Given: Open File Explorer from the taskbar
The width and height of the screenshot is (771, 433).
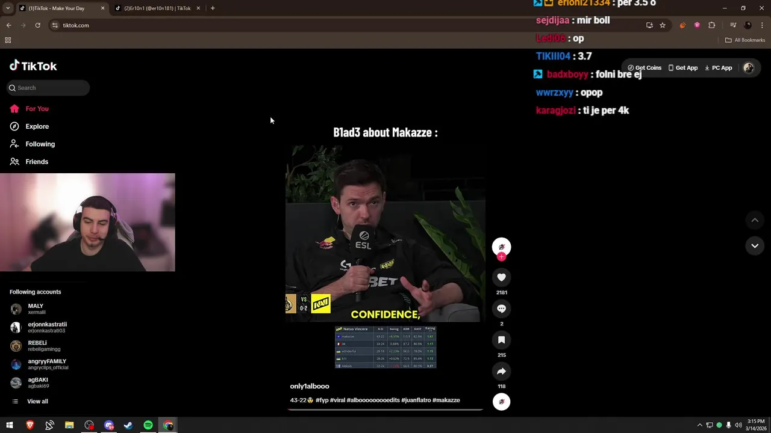Looking at the screenshot, I should [x=69, y=425].
